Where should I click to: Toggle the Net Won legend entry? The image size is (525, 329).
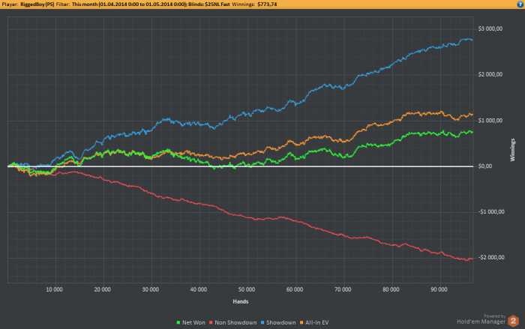point(190,323)
